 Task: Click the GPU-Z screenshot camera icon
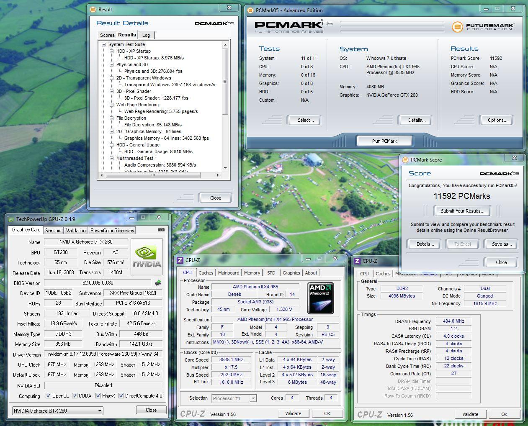(161, 230)
